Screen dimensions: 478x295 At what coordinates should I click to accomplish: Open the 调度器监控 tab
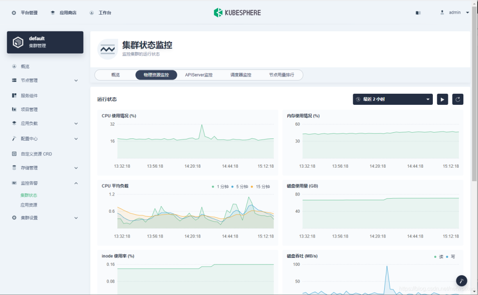click(240, 75)
